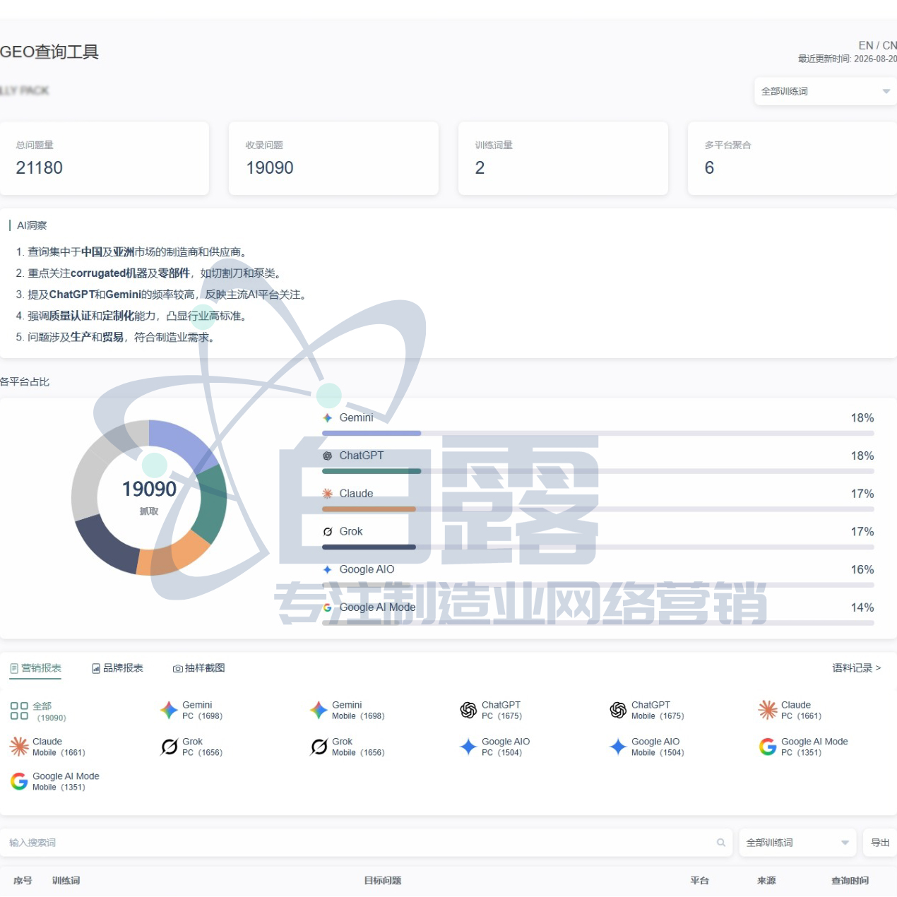Click the 平台 column header
The height and width of the screenshot is (897, 897).
tap(700, 881)
